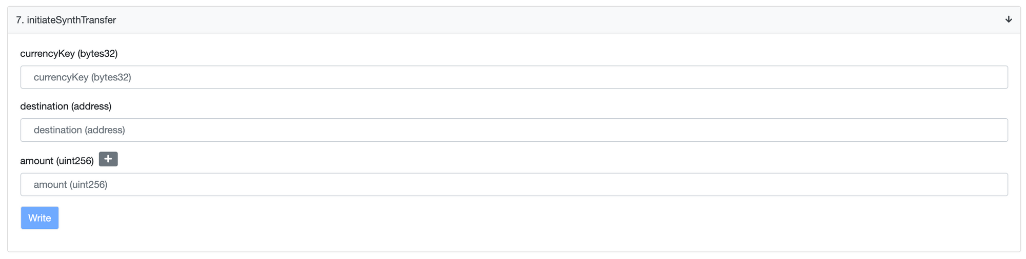Click the amount (uint256) label text

57,161
